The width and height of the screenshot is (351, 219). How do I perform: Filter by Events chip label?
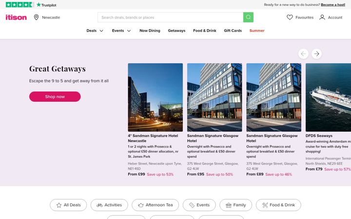[203, 205]
